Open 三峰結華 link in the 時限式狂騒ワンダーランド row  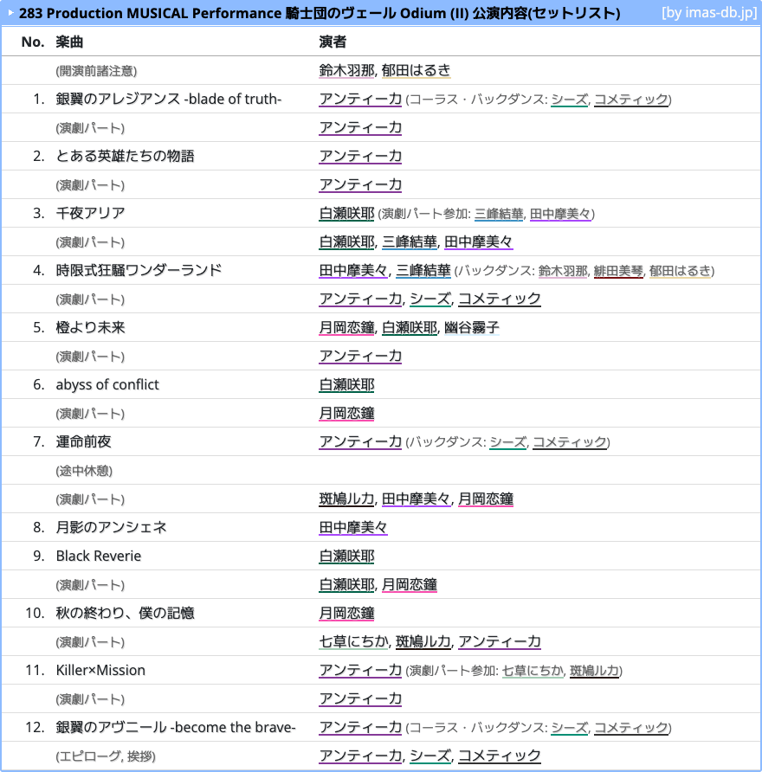[x=423, y=270]
